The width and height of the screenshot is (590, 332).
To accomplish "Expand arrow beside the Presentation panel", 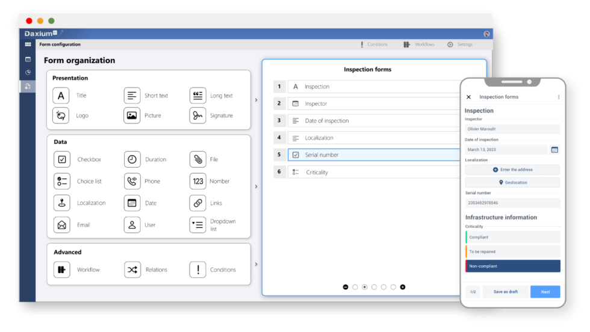I will [x=256, y=100].
